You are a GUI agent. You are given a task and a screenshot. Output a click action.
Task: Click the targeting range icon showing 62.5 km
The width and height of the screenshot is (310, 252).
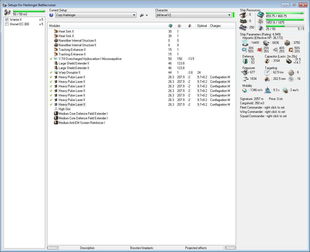(x=267, y=73)
